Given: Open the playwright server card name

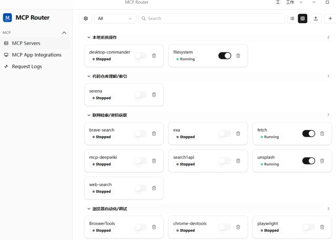Looking at the screenshot, I should coord(268,224).
